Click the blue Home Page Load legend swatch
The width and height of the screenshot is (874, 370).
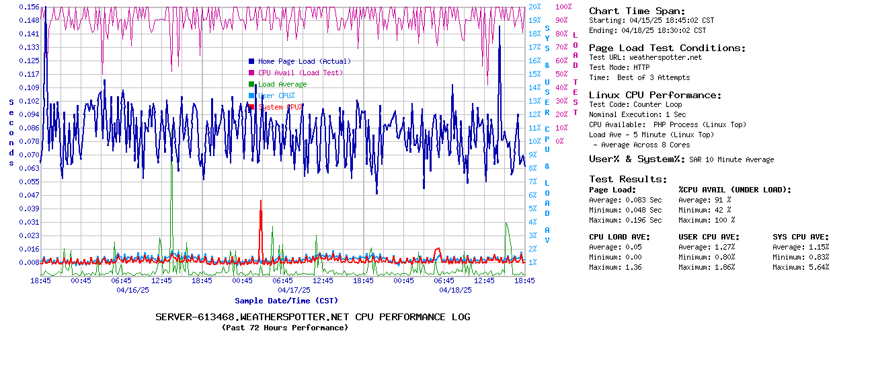click(x=251, y=61)
